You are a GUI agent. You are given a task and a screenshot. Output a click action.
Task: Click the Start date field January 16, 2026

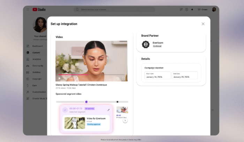pyautogui.click(x=158, y=75)
